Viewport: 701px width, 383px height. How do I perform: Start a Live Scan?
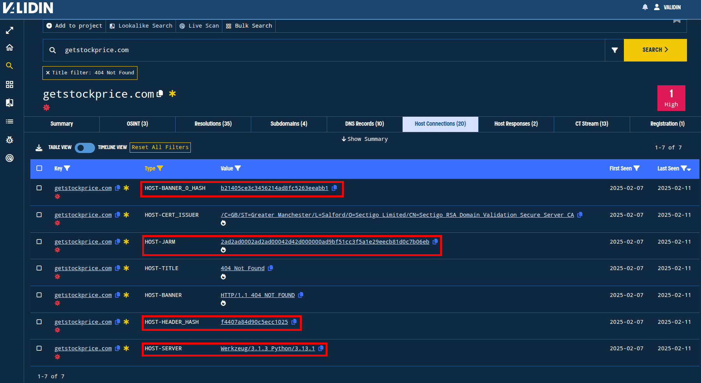[199, 26]
